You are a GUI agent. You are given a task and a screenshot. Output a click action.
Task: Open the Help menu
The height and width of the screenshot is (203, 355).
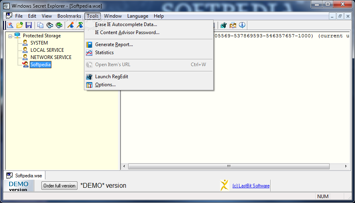[x=159, y=16]
